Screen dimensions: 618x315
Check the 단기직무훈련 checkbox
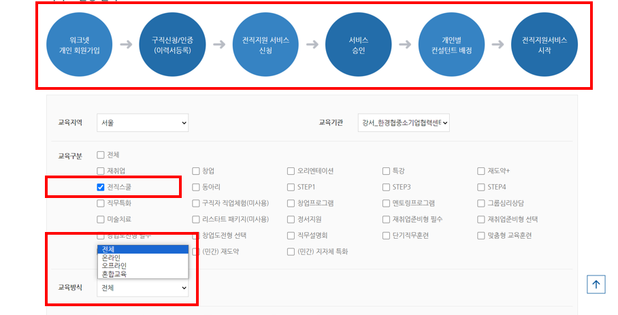coord(386,235)
